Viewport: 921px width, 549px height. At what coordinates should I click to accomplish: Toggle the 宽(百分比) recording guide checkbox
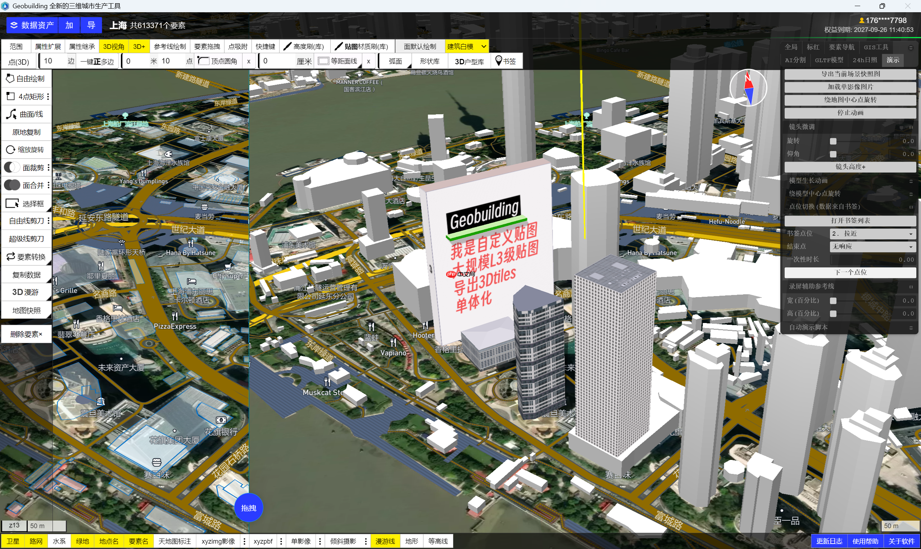coord(834,300)
